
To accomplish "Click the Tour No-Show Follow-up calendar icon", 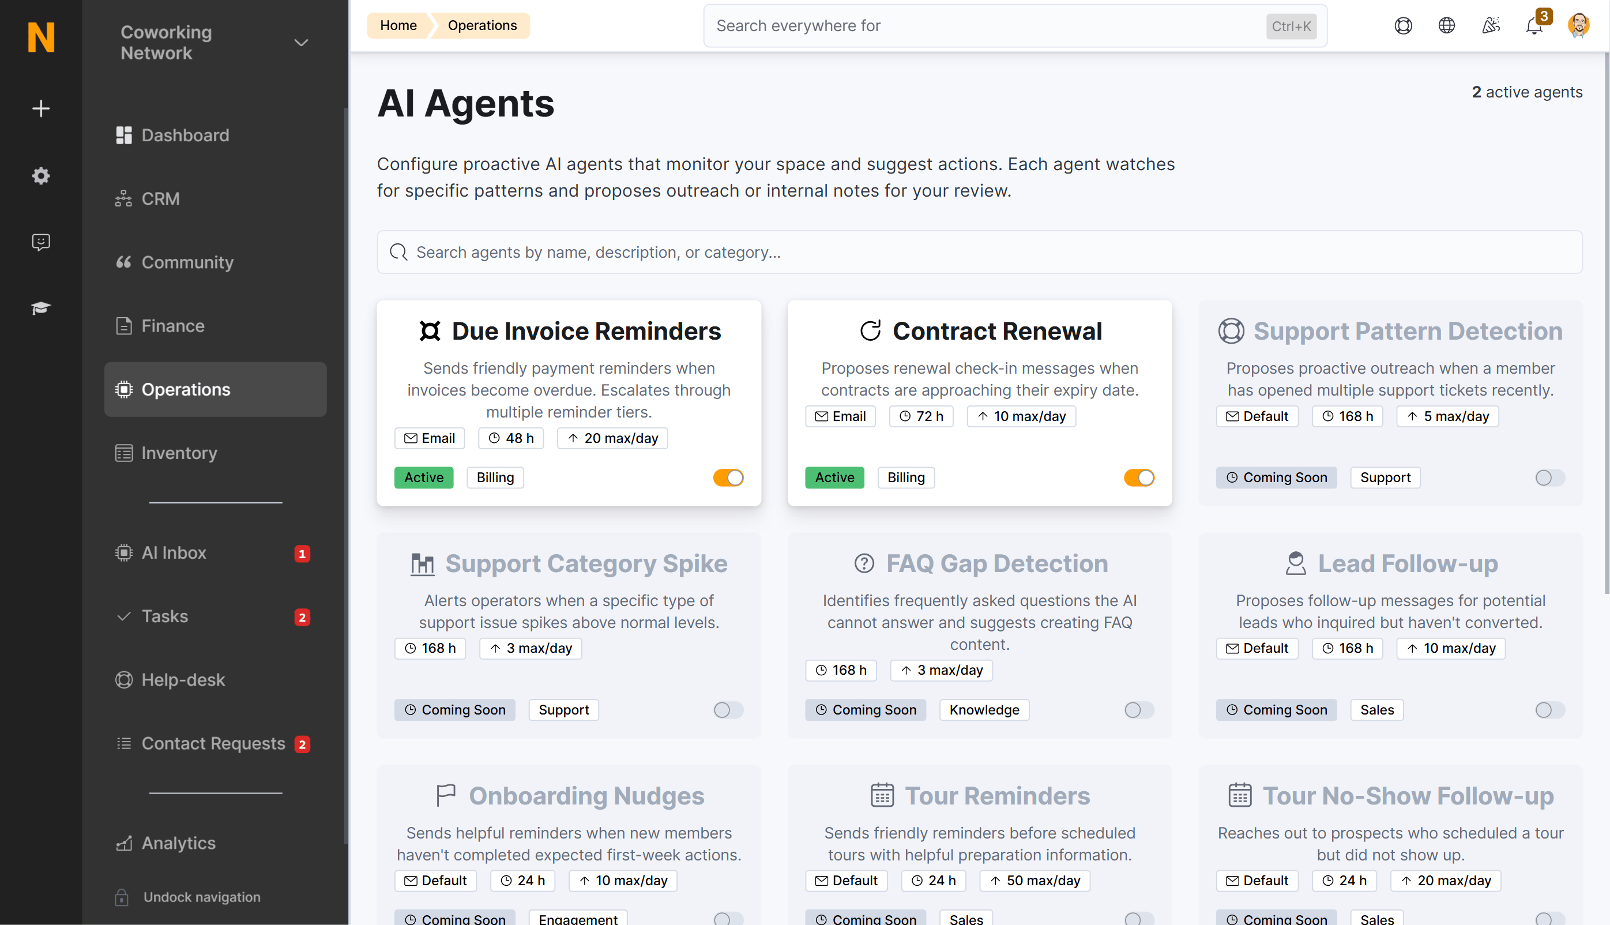I will (x=1240, y=796).
